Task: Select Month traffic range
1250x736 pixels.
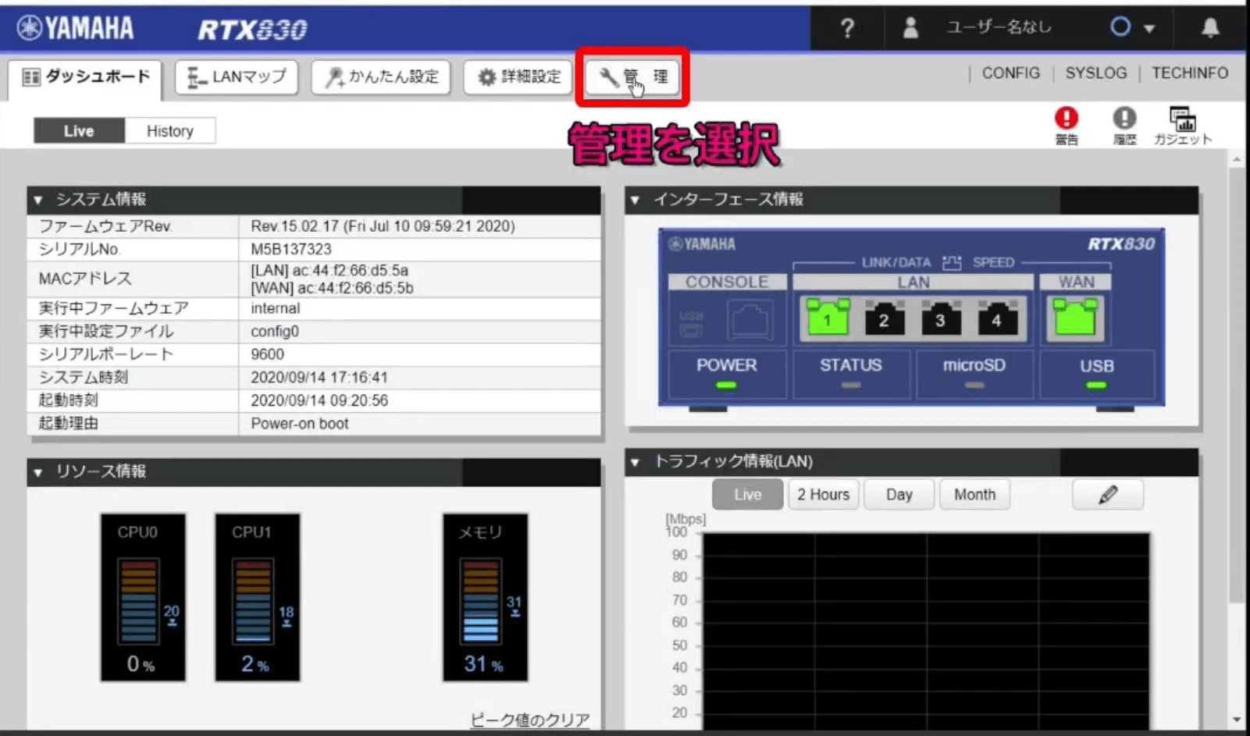Action: pyautogui.click(x=974, y=495)
